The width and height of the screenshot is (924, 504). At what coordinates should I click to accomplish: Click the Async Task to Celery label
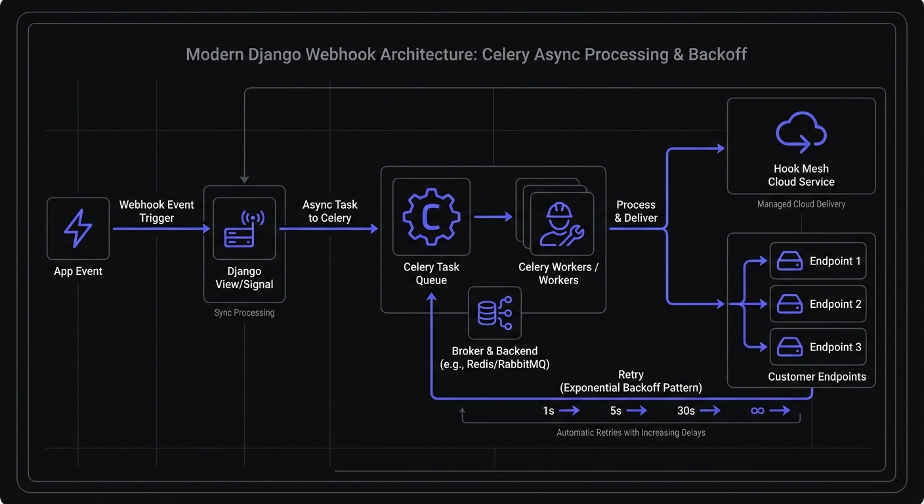coord(329,211)
